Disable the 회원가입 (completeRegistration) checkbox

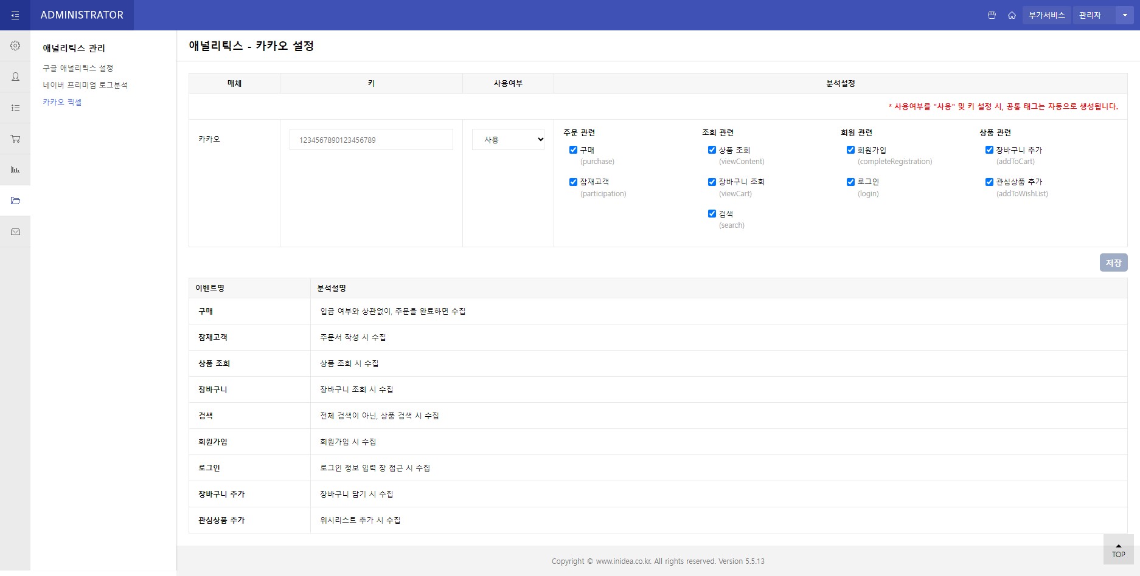point(850,150)
